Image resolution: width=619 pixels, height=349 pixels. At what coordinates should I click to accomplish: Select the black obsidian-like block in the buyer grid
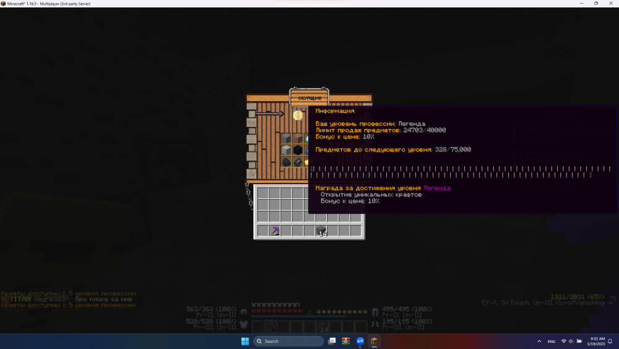(298, 150)
